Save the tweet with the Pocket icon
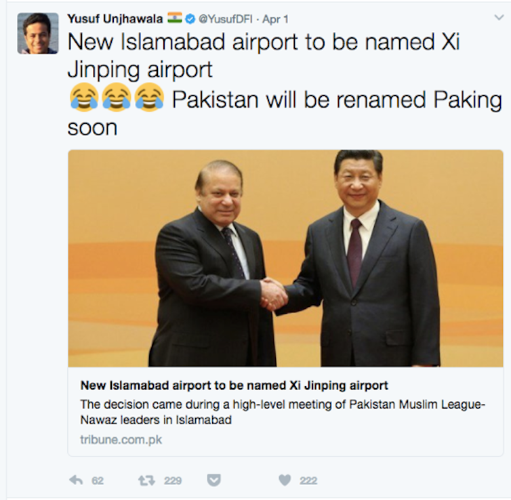Screen dimensions: 511x500 coord(214,480)
